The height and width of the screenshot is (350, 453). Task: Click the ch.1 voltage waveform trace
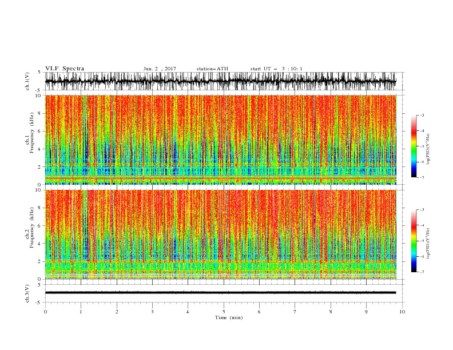coord(220,81)
